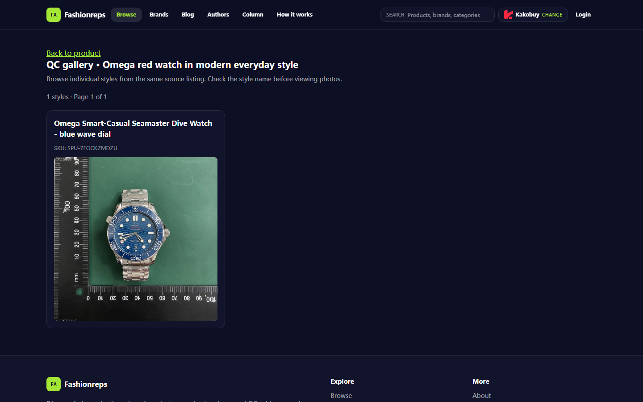Click CHANGE next to Kakobuy
Viewport: 643px width, 402px height.
point(552,15)
